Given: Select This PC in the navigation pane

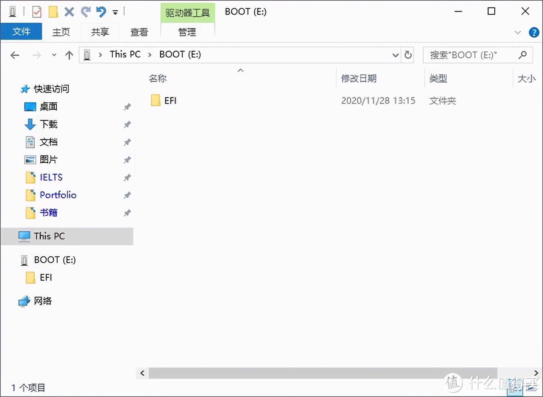Looking at the screenshot, I should coord(49,236).
